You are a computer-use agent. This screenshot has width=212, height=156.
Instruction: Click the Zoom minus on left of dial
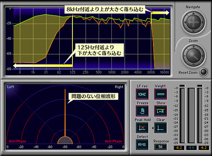coord(185,56)
